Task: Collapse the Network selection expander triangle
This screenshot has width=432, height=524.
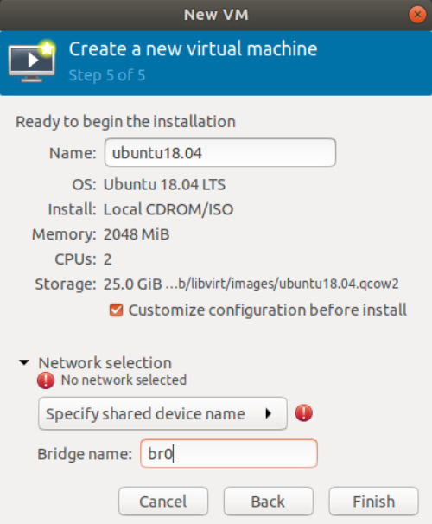Action: [x=24, y=362]
